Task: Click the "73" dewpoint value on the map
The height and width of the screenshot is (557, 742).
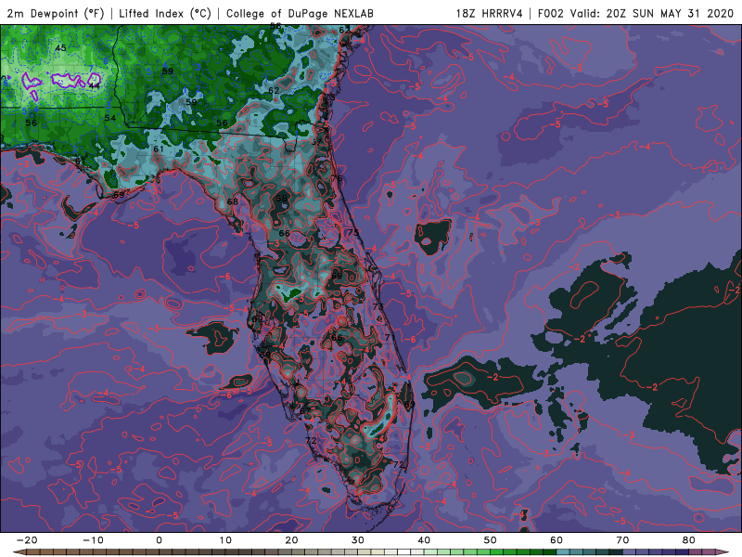Action: [x=377, y=306]
